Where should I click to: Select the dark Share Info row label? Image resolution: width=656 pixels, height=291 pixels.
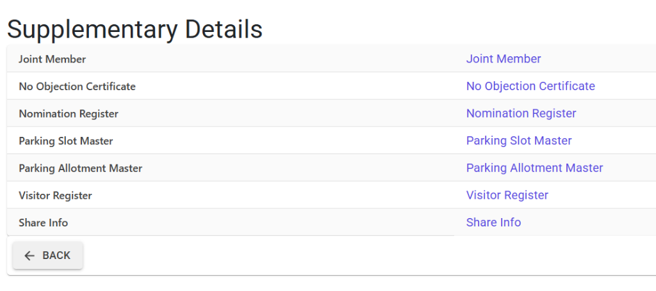[43, 223]
